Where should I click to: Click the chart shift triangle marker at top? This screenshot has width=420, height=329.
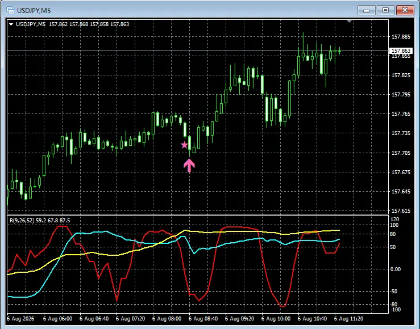click(x=349, y=21)
